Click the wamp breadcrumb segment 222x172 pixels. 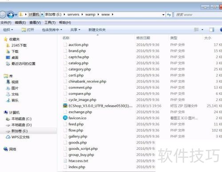[x=90, y=15]
